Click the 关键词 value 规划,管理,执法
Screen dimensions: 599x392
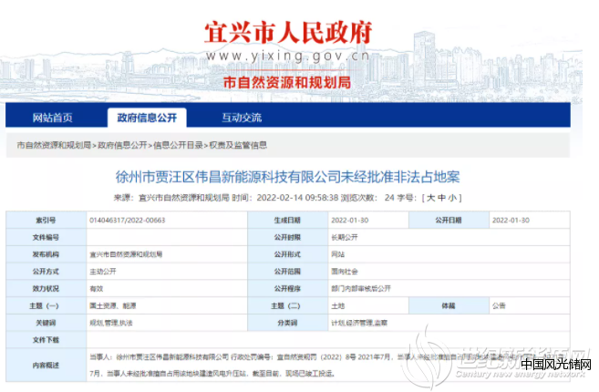tap(111, 324)
